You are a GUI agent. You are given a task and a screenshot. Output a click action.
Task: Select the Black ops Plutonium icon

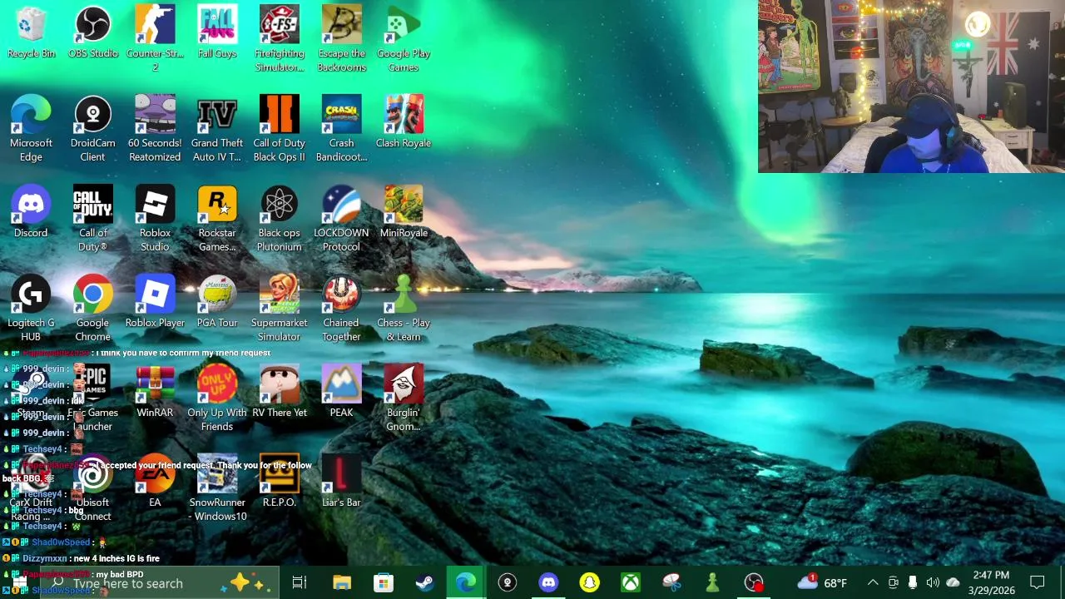tap(279, 219)
